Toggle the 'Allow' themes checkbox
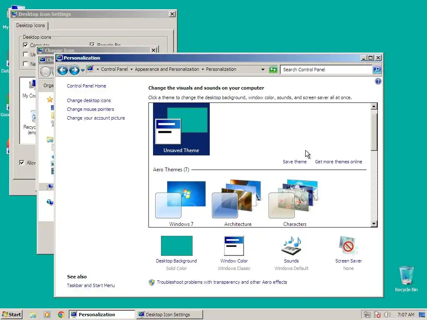Viewport: 427px width, 320px height. (x=22, y=162)
